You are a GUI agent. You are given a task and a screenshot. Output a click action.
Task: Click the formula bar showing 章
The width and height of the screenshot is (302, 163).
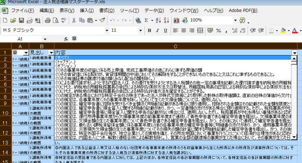[185, 39]
